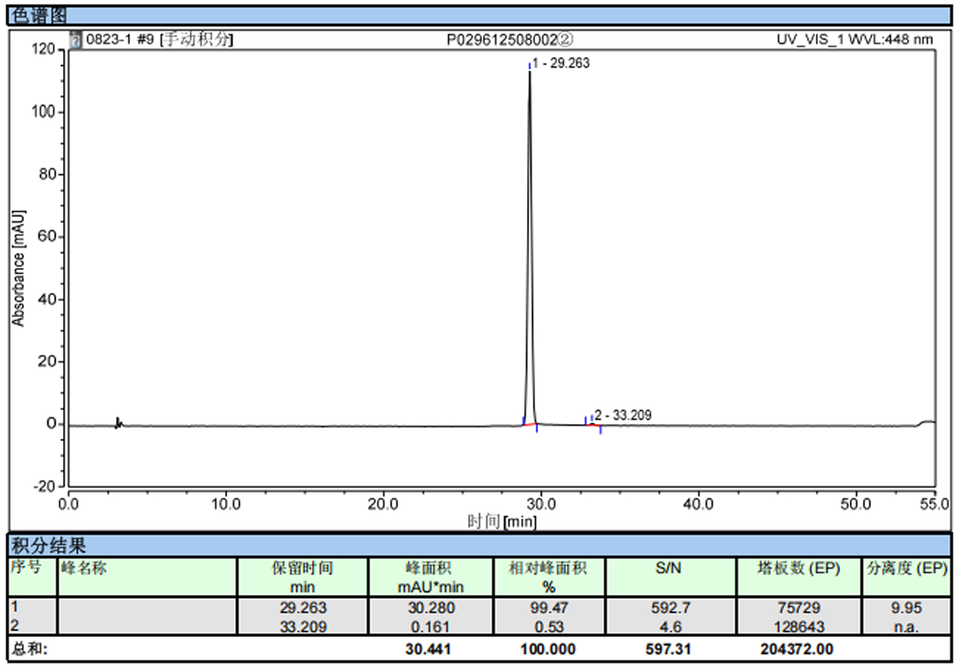
Task: Click the blue end delimiter of peak 2
Action: (601, 430)
